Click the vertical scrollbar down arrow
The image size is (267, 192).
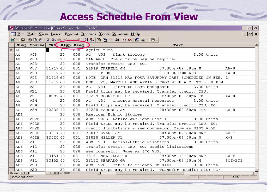click(257, 170)
